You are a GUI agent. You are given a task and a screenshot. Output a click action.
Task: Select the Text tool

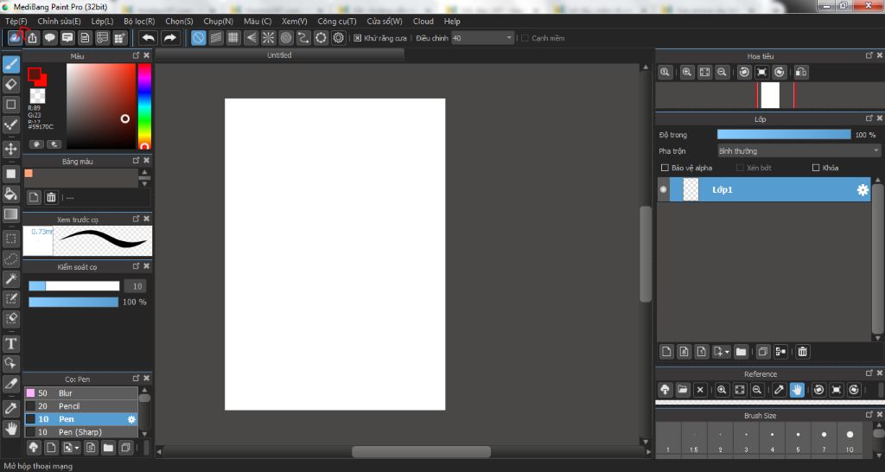(x=10, y=343)
